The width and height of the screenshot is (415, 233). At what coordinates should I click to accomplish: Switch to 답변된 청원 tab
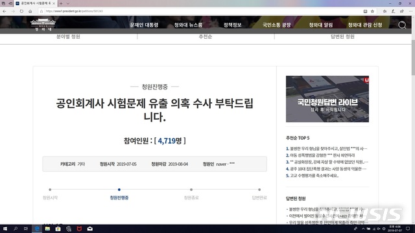pos(342,36)
